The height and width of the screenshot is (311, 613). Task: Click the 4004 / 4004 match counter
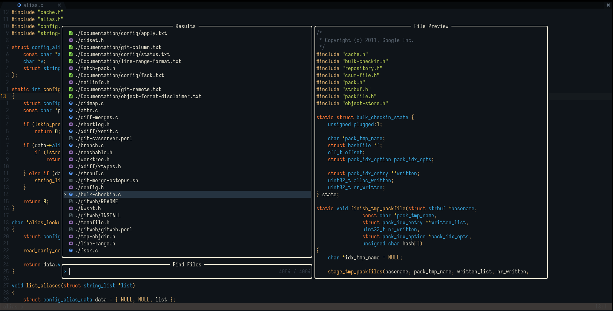point(294,271)
